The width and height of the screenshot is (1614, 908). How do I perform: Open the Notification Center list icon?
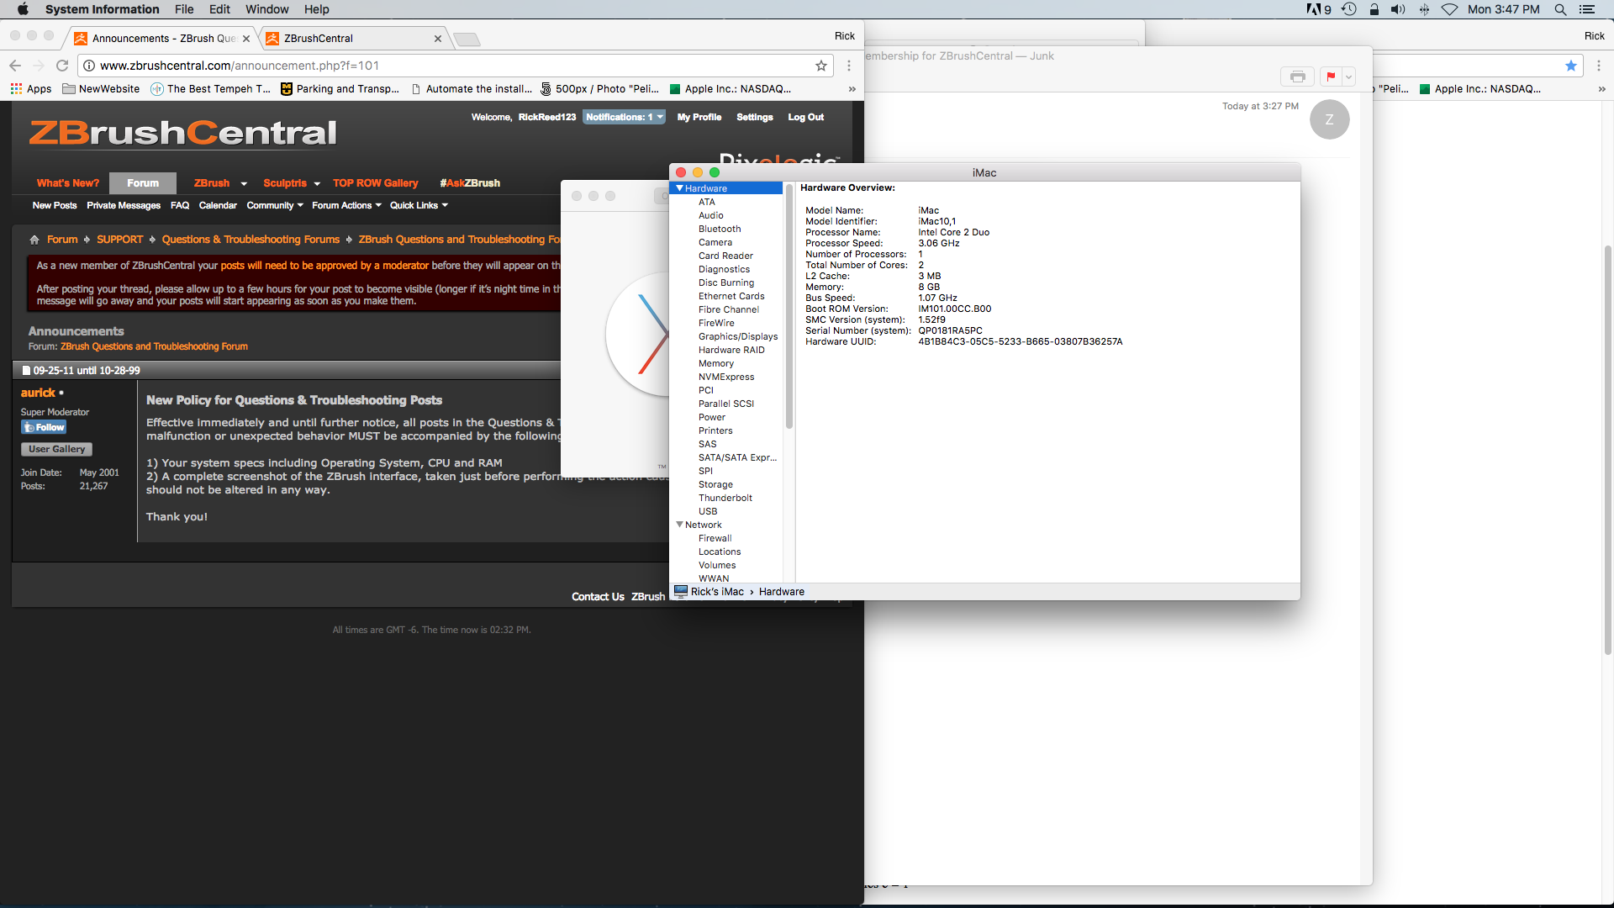[1587, 9]
